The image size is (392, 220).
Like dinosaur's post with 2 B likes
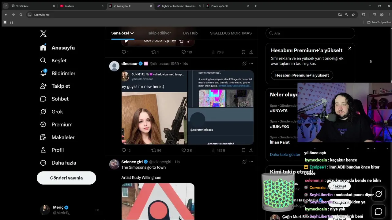click(x=187, y=150)
